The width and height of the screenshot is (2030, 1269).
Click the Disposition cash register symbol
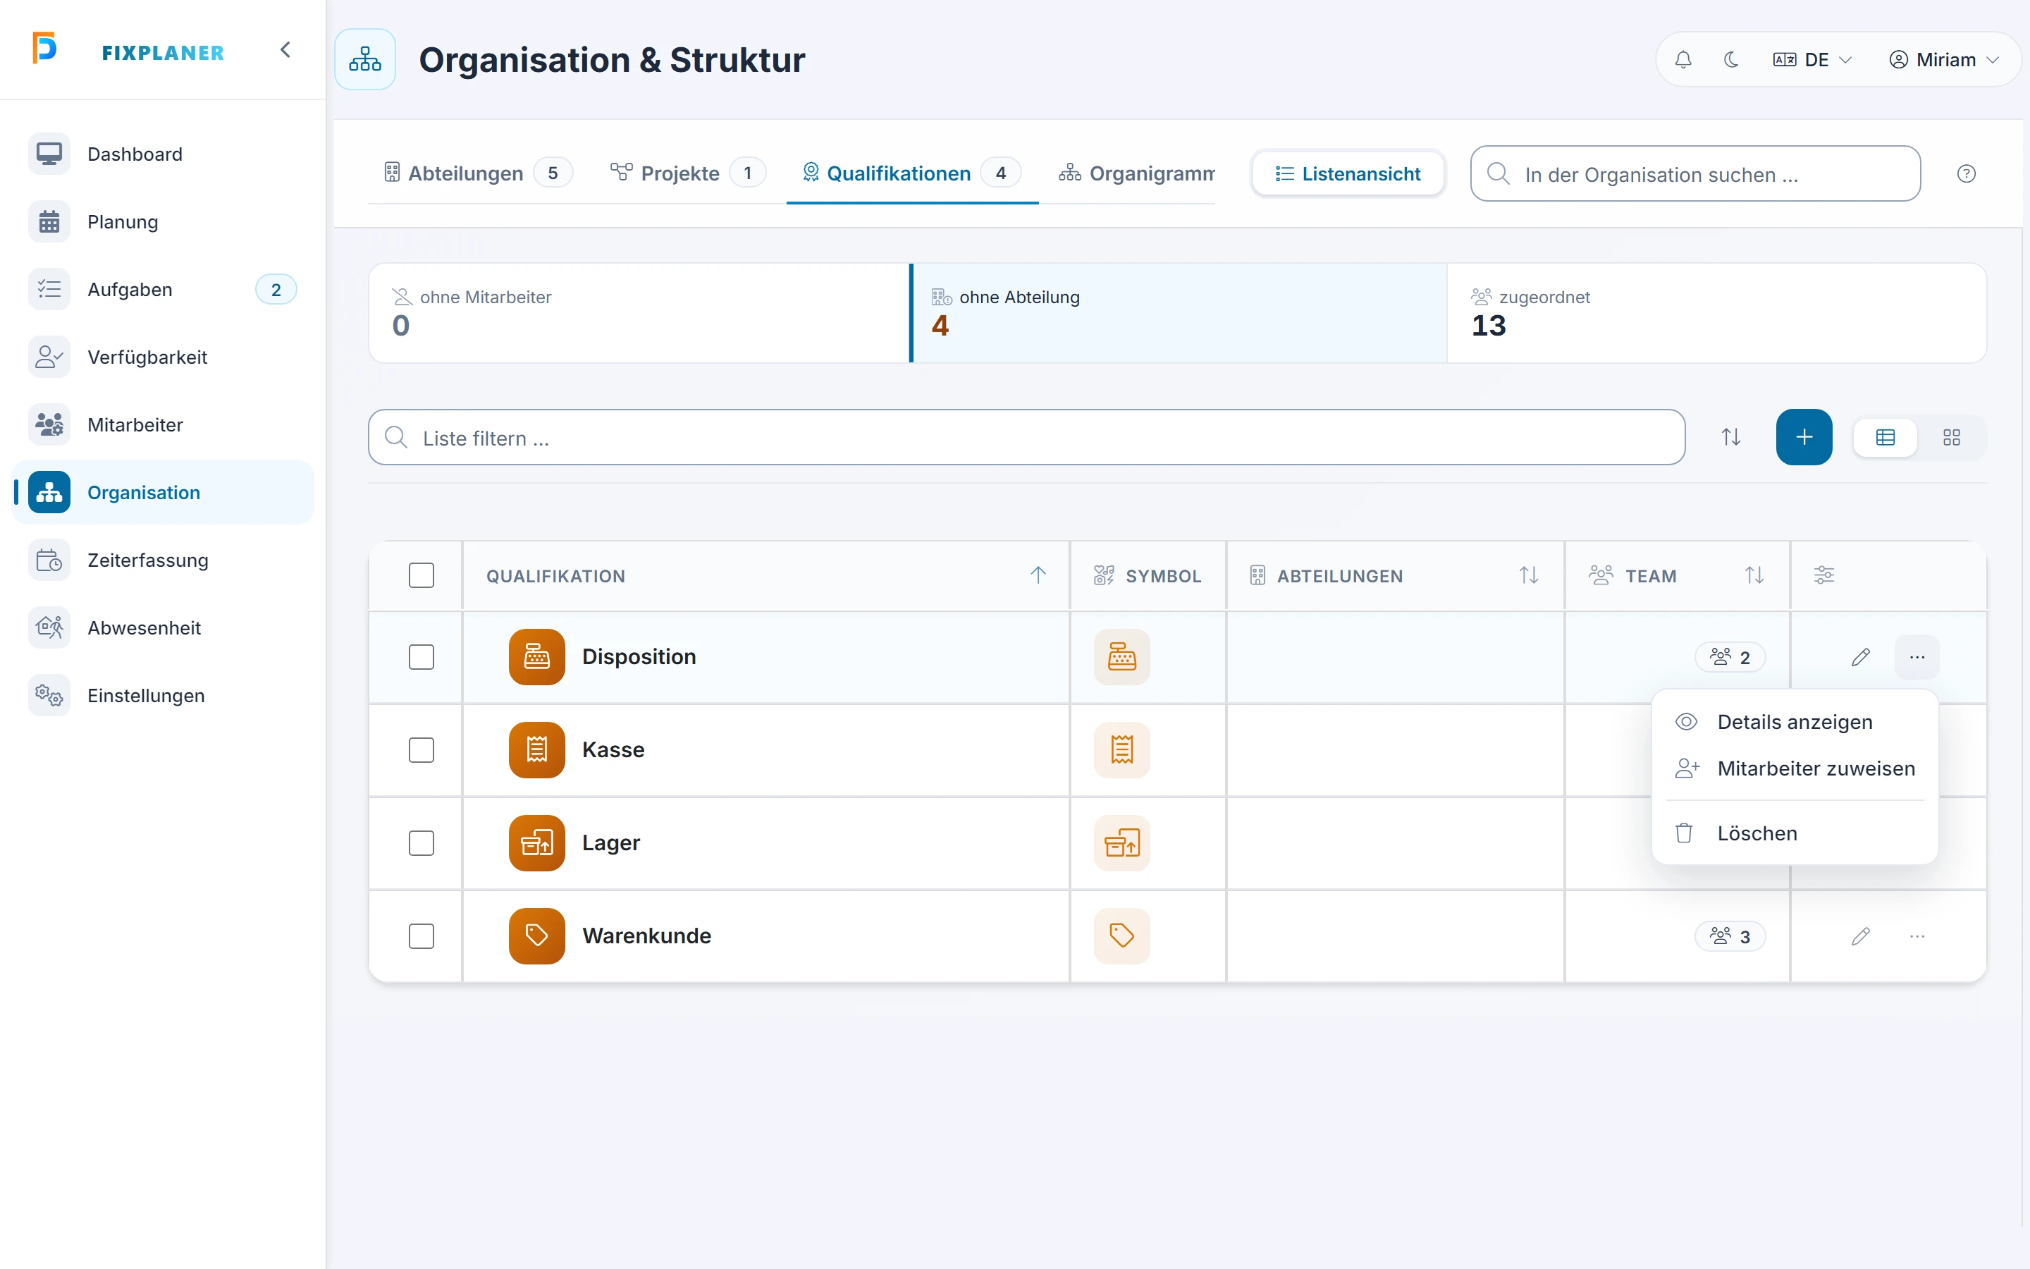pos(1121,657)
